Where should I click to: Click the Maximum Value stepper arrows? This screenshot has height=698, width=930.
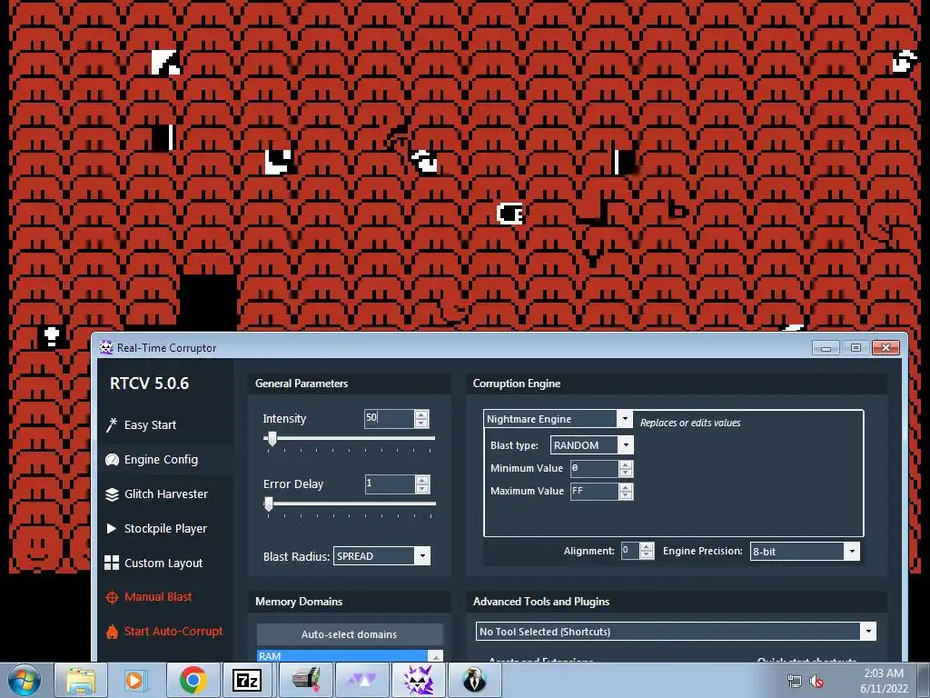coord(626,492)
